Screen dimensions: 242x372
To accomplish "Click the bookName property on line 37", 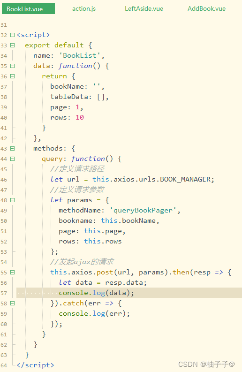I will [67, 87].
